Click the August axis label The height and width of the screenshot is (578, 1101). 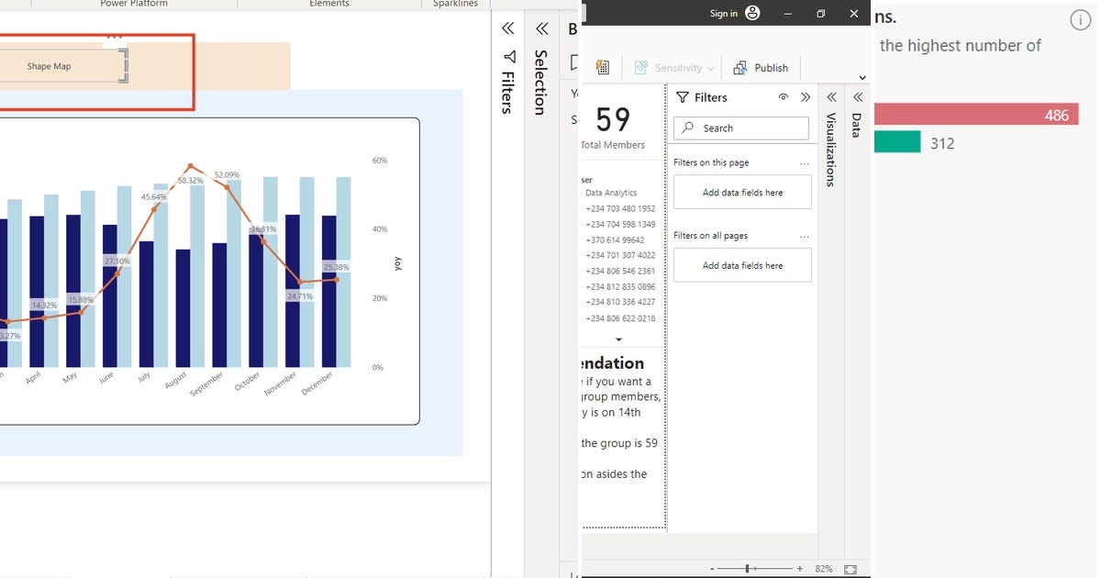pos(176,381)
